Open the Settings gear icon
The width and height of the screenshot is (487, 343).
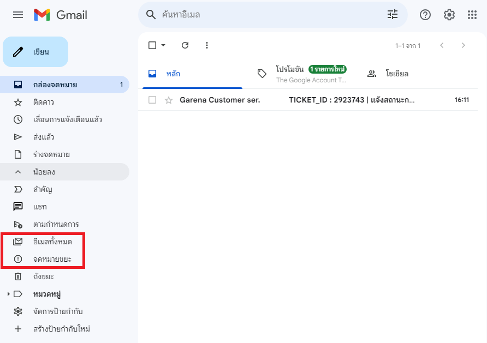click(x=449, y=15)
